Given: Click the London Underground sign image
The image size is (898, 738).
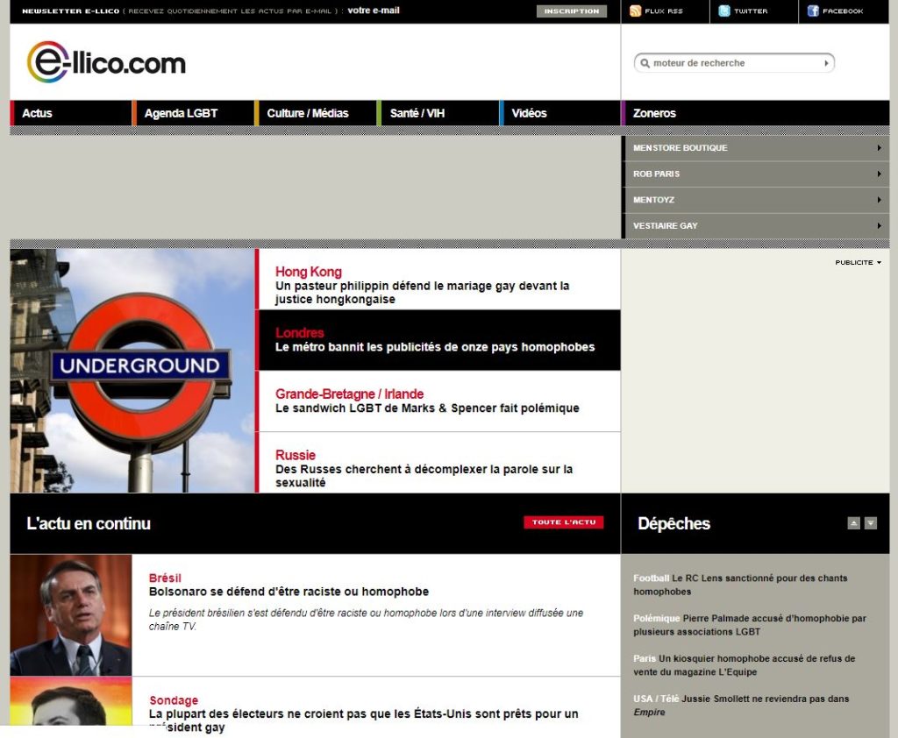Looking at the screenshot, I should [132, 371].
